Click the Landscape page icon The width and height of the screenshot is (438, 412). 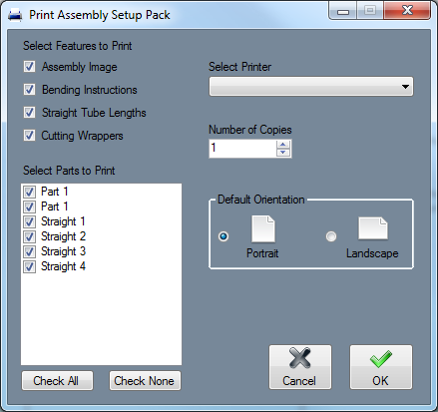pos(373,228)
